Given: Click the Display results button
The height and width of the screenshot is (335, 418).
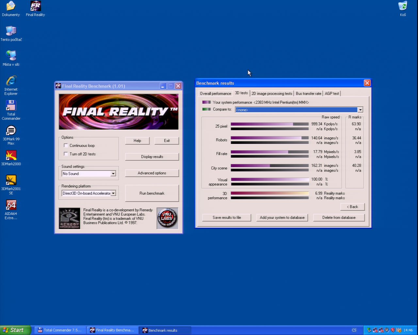Looking at the screenshot, I should click(152, 157).
